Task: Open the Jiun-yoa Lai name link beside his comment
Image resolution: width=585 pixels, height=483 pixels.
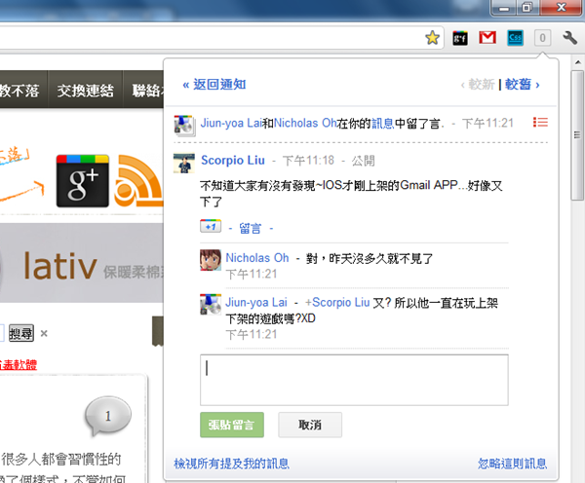Action: pyautogui.click(x=255, y=302)
